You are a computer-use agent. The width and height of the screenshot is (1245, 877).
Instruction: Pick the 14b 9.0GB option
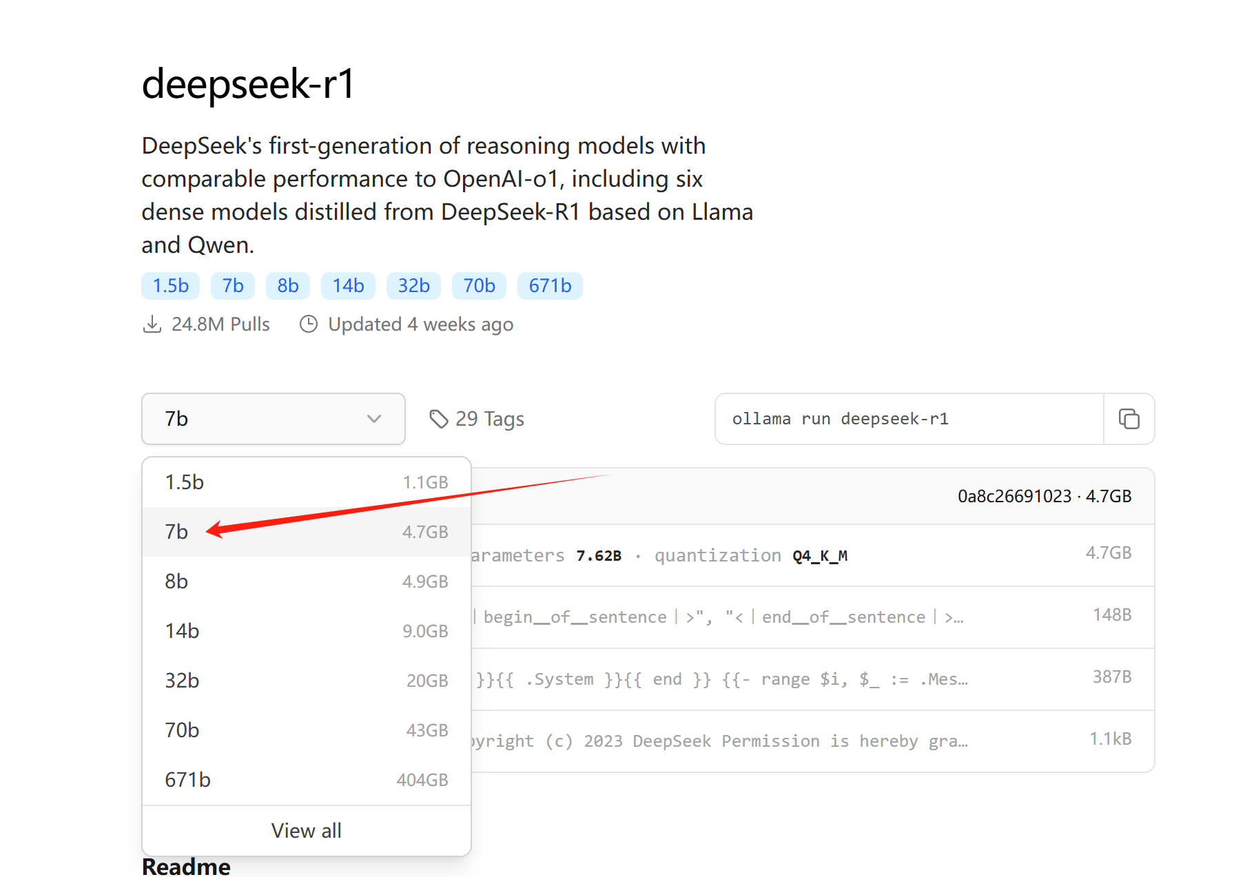coord(307,631)
